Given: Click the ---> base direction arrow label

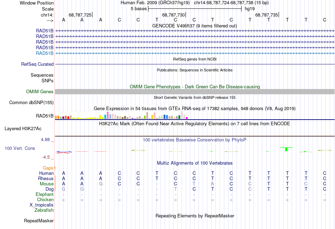Looking at the screenshot, I should tap(50, 20).
